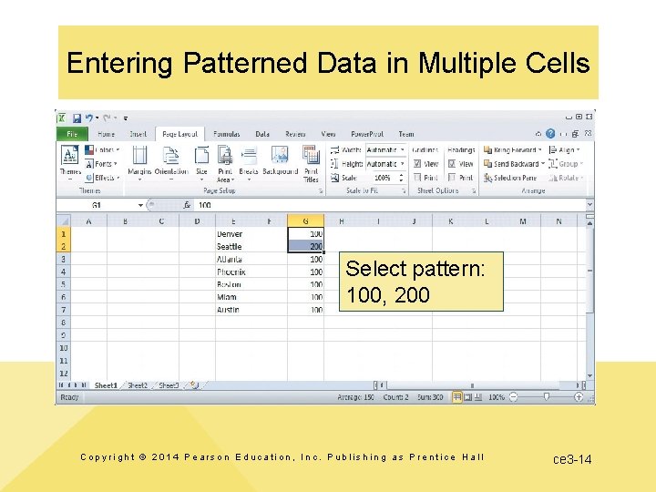
Task: Open the Orientation menu
Action: (171, 163)
